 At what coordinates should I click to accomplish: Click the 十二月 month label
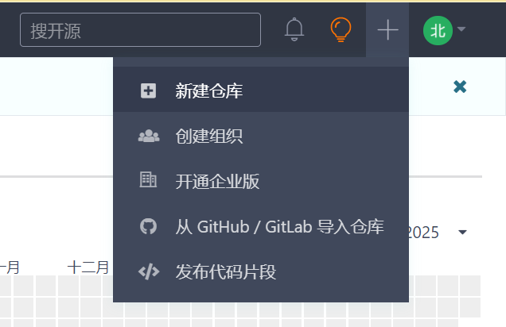click(x=88, y=267)
